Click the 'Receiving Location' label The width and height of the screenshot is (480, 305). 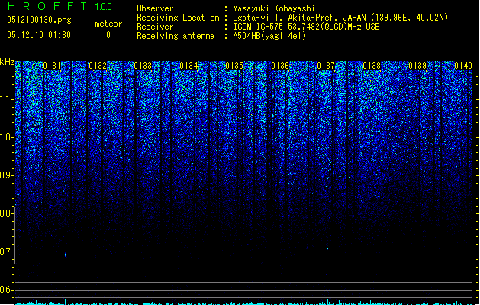pyautogui.click(x=178, y=18)
